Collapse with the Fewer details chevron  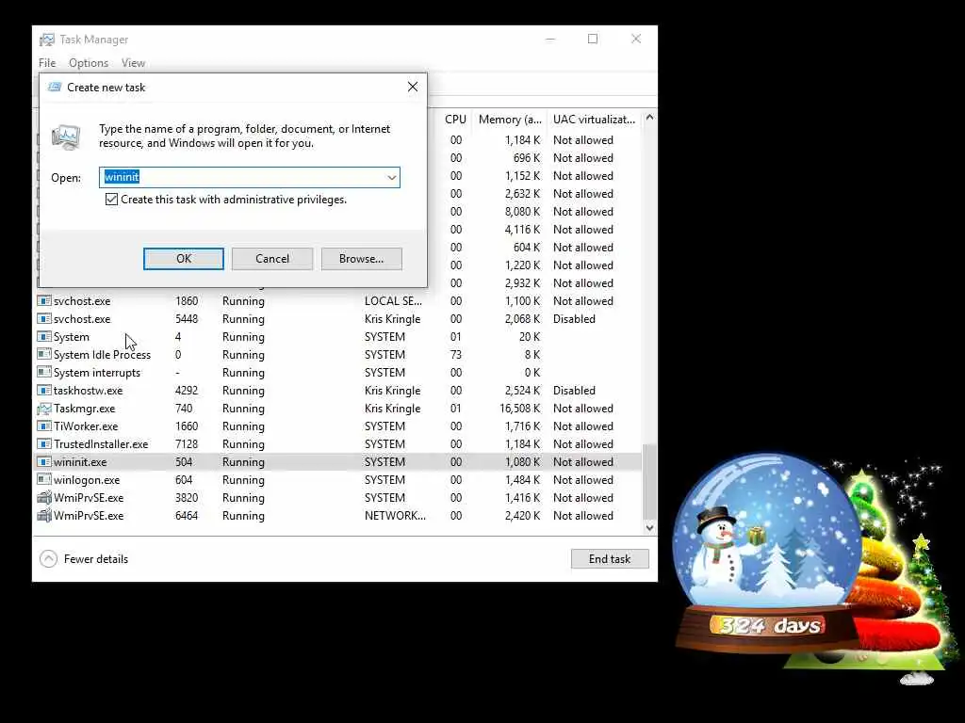[x=49, y=559]
